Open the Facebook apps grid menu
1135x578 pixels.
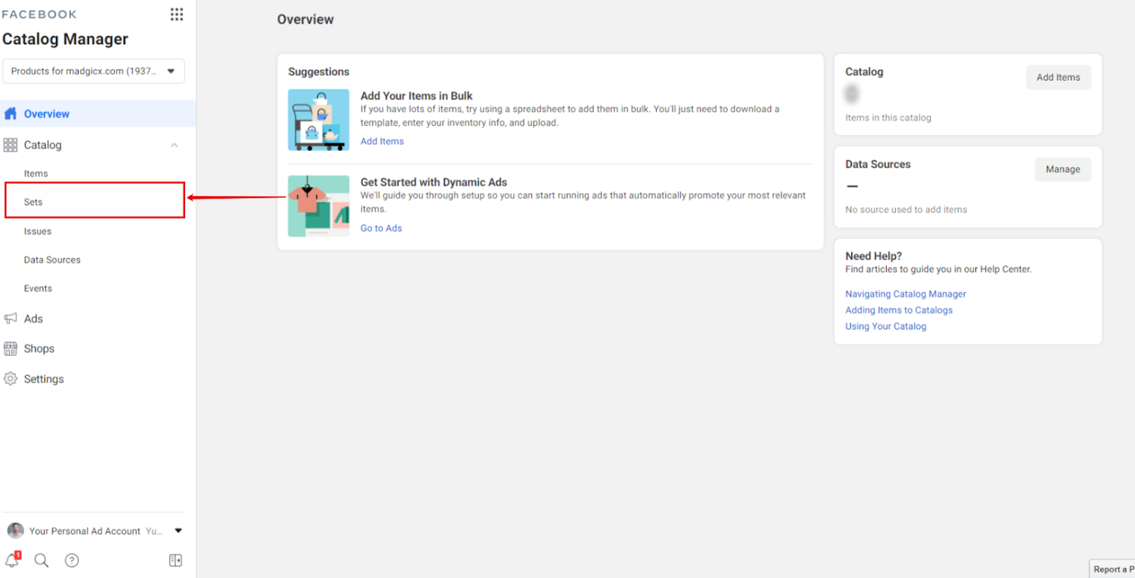point(177,14)
